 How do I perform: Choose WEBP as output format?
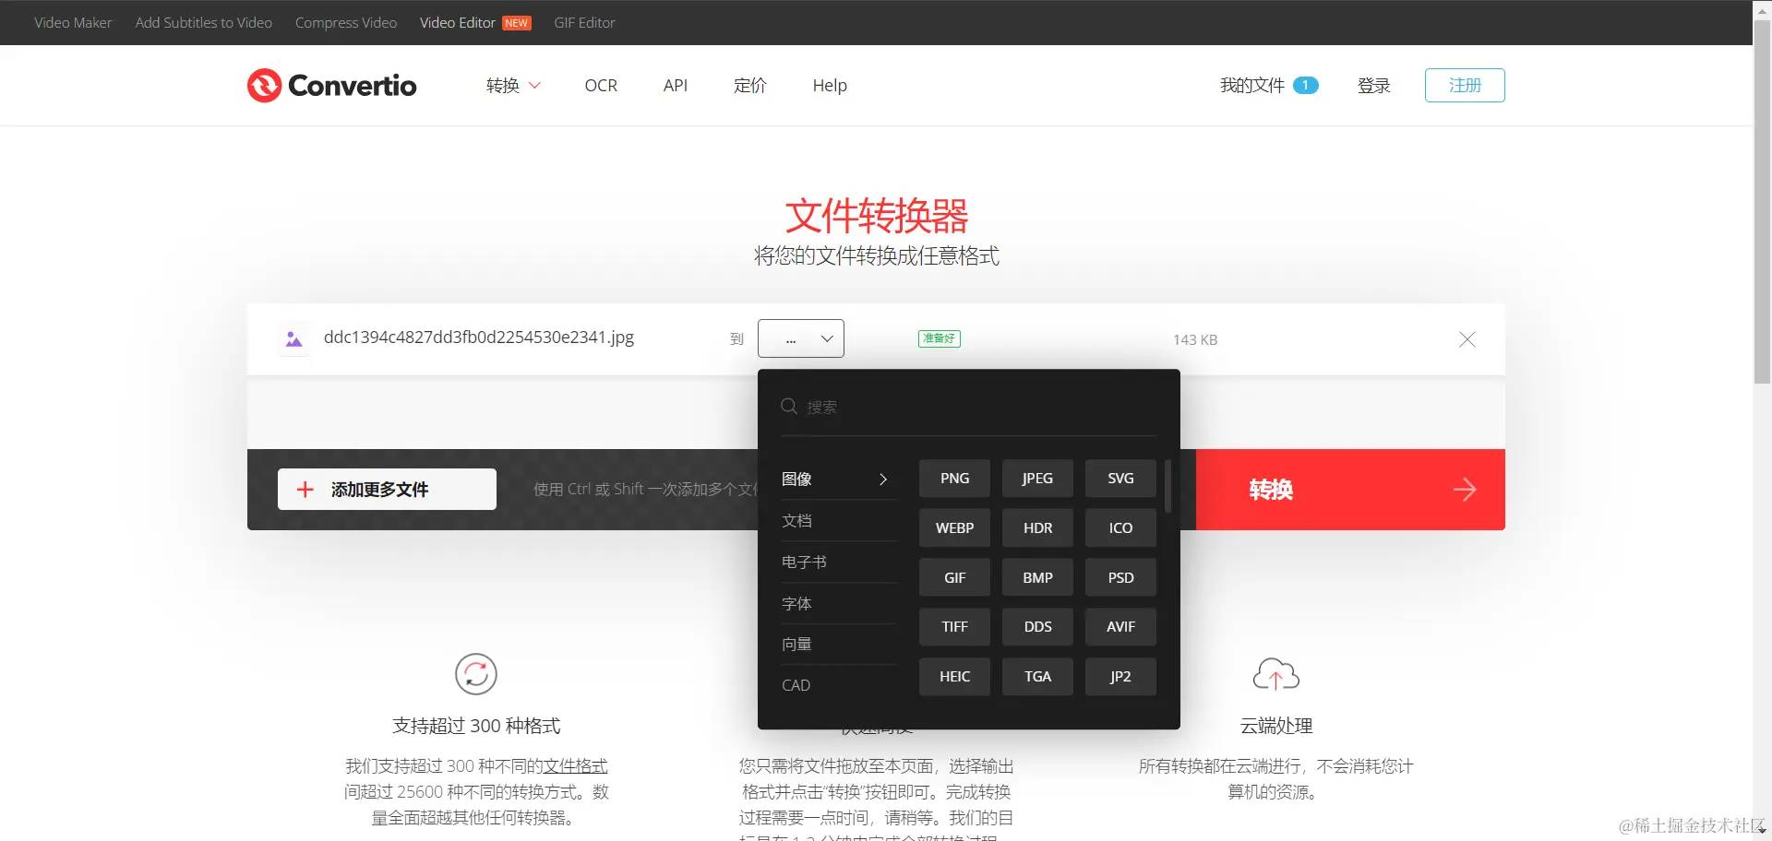(x=954, y=527)
